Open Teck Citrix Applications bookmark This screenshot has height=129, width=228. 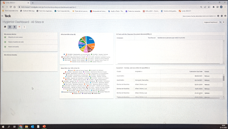[44, 11]
